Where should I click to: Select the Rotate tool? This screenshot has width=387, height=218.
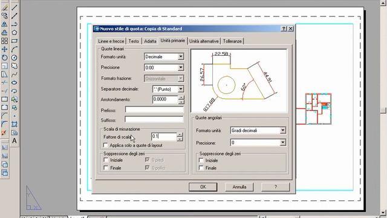coord(4,58)
